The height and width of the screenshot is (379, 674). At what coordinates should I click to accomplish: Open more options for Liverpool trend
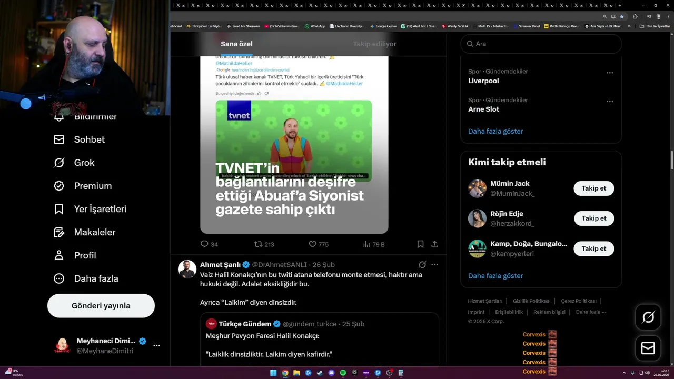tap(610, 73)
